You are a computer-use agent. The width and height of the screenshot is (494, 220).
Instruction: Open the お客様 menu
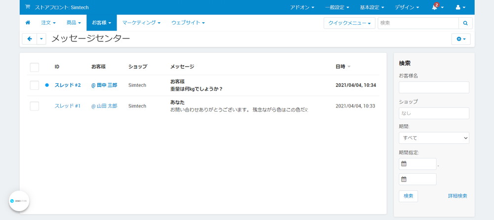[x=101, y=23]
